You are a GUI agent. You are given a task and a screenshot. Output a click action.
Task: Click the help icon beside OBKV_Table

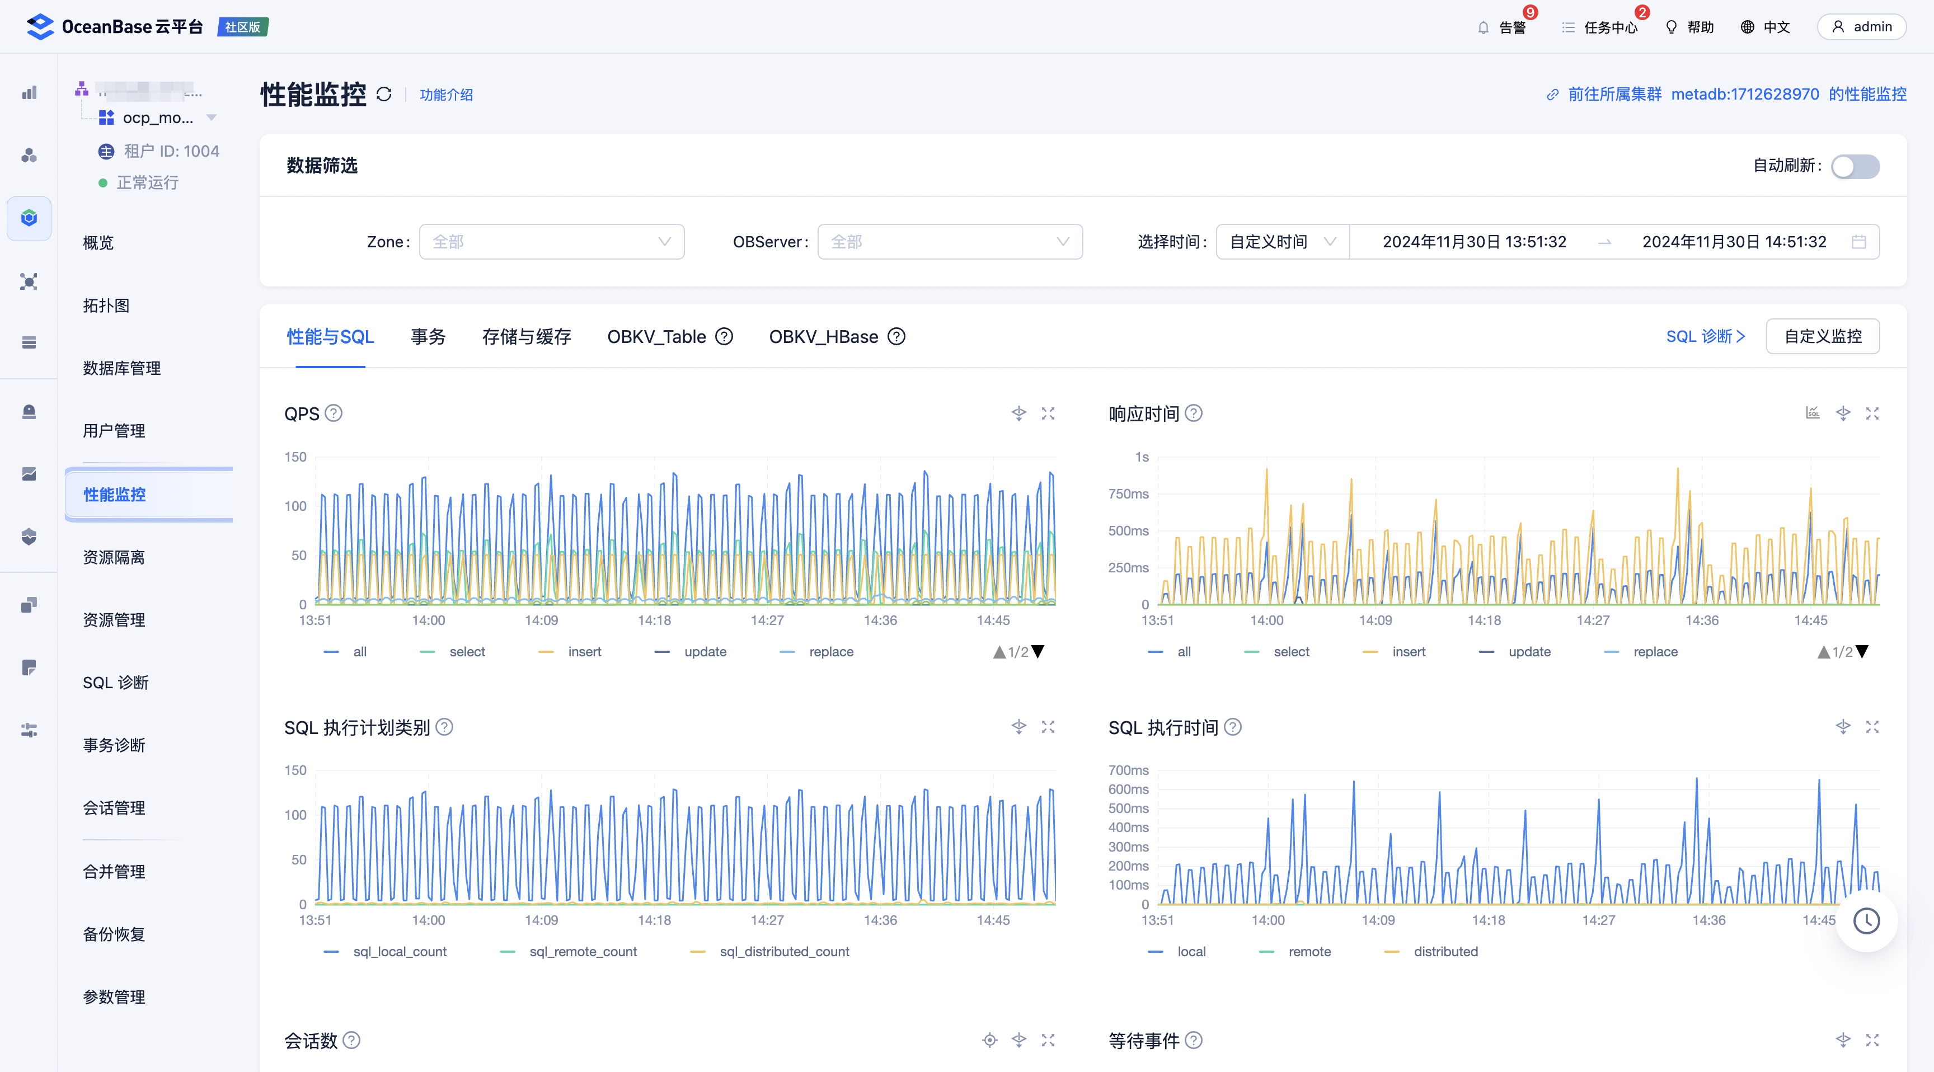tap(724, 337)
